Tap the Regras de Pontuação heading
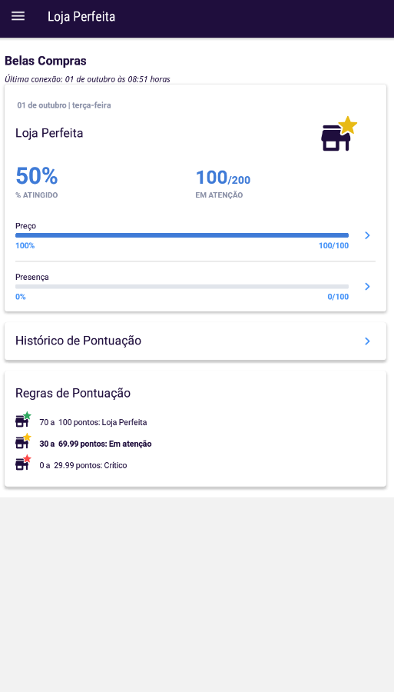394x692 pixels. click(73, 393)
